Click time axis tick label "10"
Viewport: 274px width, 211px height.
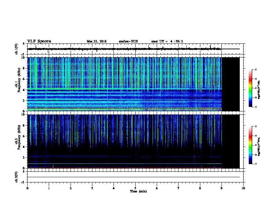click(x=243, y=188)
